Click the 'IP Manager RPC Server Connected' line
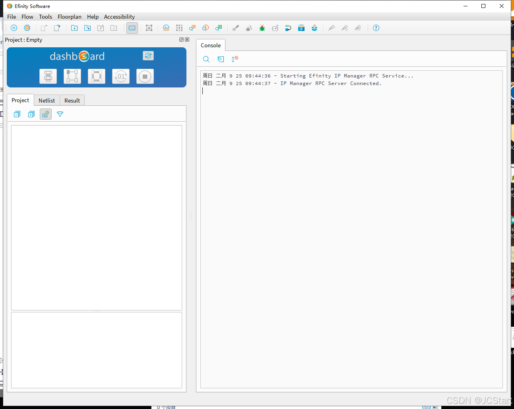Image resolution: width=514 pixels, height=409 pixels. point(292,83)
